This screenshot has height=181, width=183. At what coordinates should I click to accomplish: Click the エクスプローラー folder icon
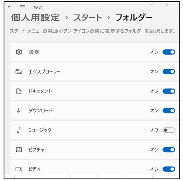[x=18, y=72]
